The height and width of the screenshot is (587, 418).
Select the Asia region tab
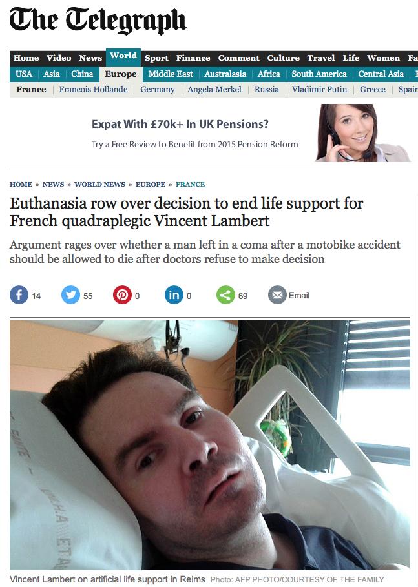click(52, 74)
